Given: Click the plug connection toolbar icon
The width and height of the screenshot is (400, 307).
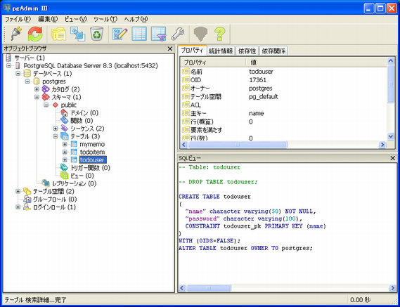Looking at the screenshot, I should (15, 34).
